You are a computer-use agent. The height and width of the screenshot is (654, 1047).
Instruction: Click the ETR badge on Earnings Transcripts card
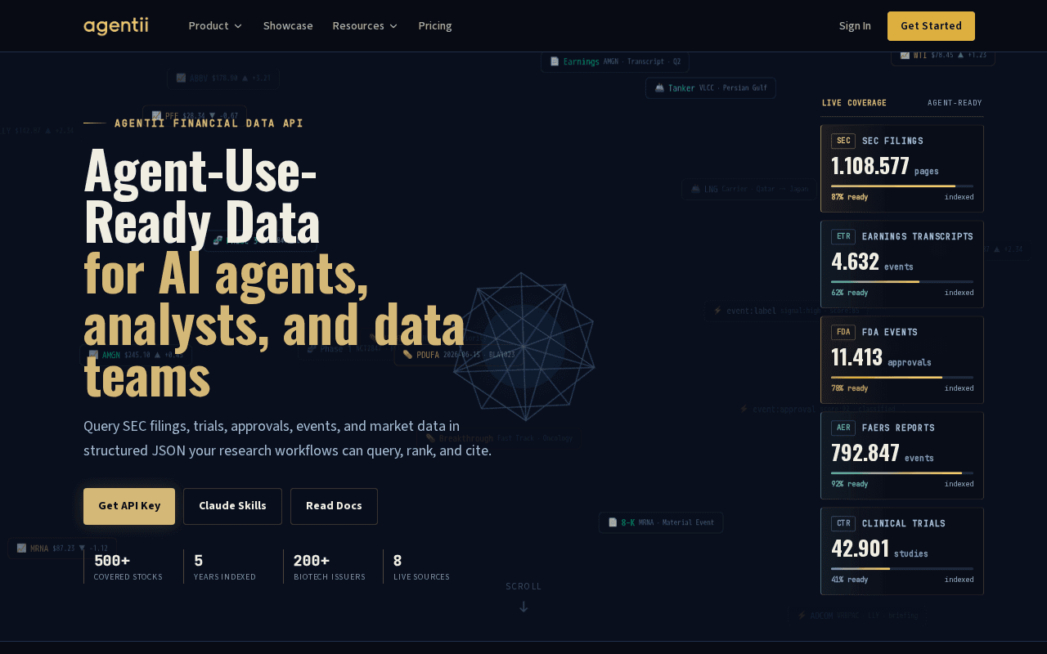point(843,236)
